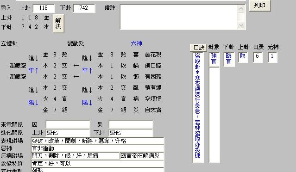Click the 立體卦 heading
The image size is (296, 172).
click(x=9, y=43)
